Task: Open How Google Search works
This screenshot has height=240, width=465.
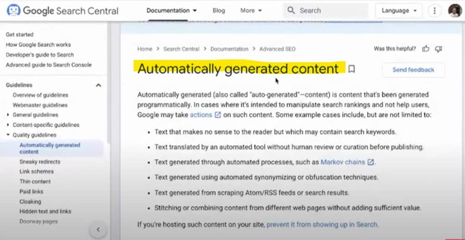Action: pyautogui.click(x=38, y=44)
